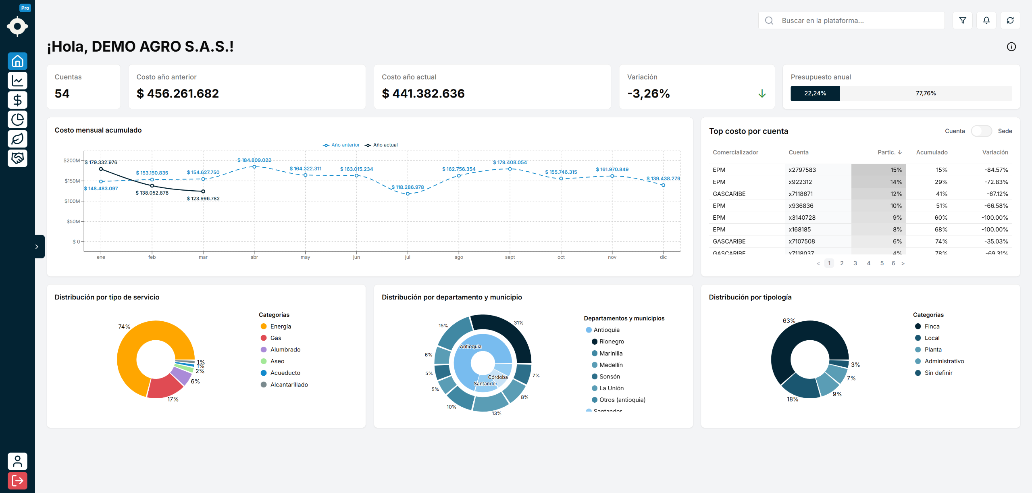Open the Home dashboard sidebar icon
This screenshot has height=493, width=1032.
click(17, 61)
